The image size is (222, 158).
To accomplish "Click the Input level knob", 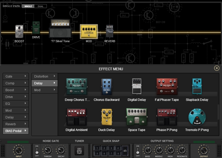I will click(x=18, y=150).
